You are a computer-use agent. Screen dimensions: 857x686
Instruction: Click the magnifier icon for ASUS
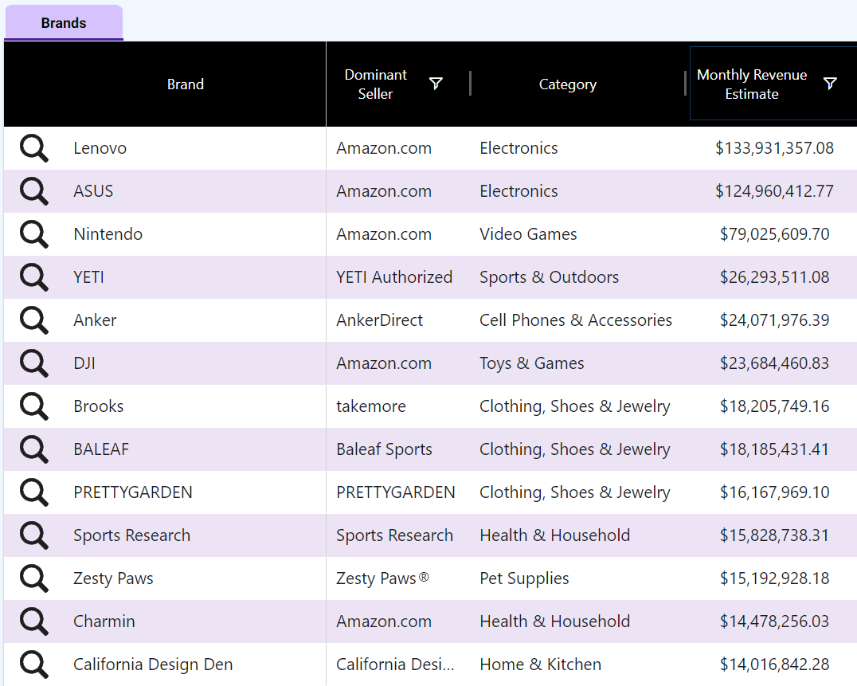point(34,191)
